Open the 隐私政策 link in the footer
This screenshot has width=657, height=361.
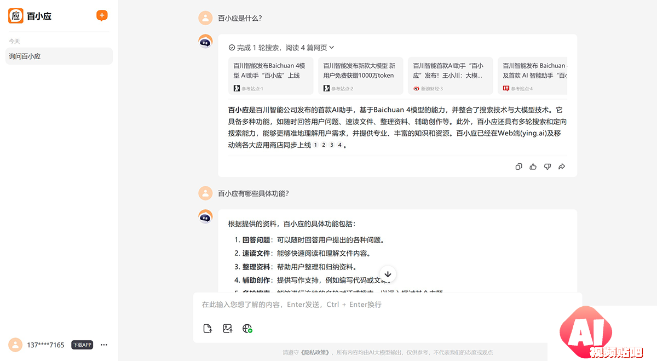click(x=315, y=352)
